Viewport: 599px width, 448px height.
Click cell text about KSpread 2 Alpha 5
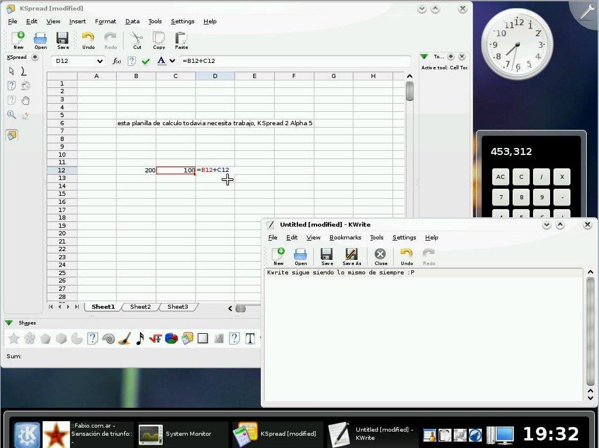click(x=215, y=124)
